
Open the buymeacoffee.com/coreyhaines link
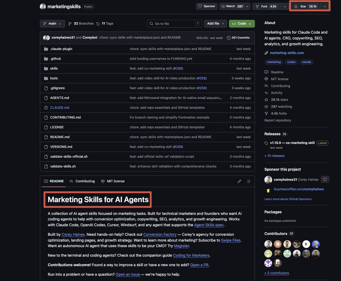point(299,189)
